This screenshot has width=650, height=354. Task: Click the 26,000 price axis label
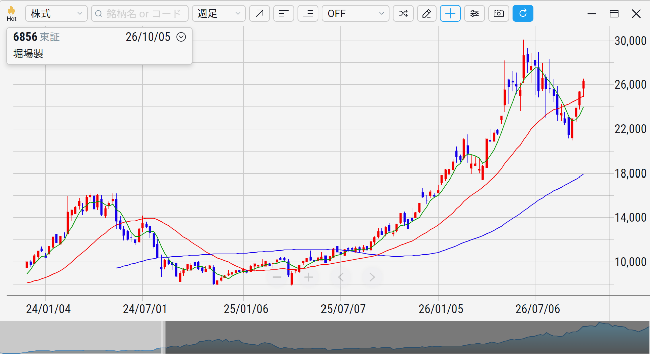pyautogui.click(x=630, y=85)
